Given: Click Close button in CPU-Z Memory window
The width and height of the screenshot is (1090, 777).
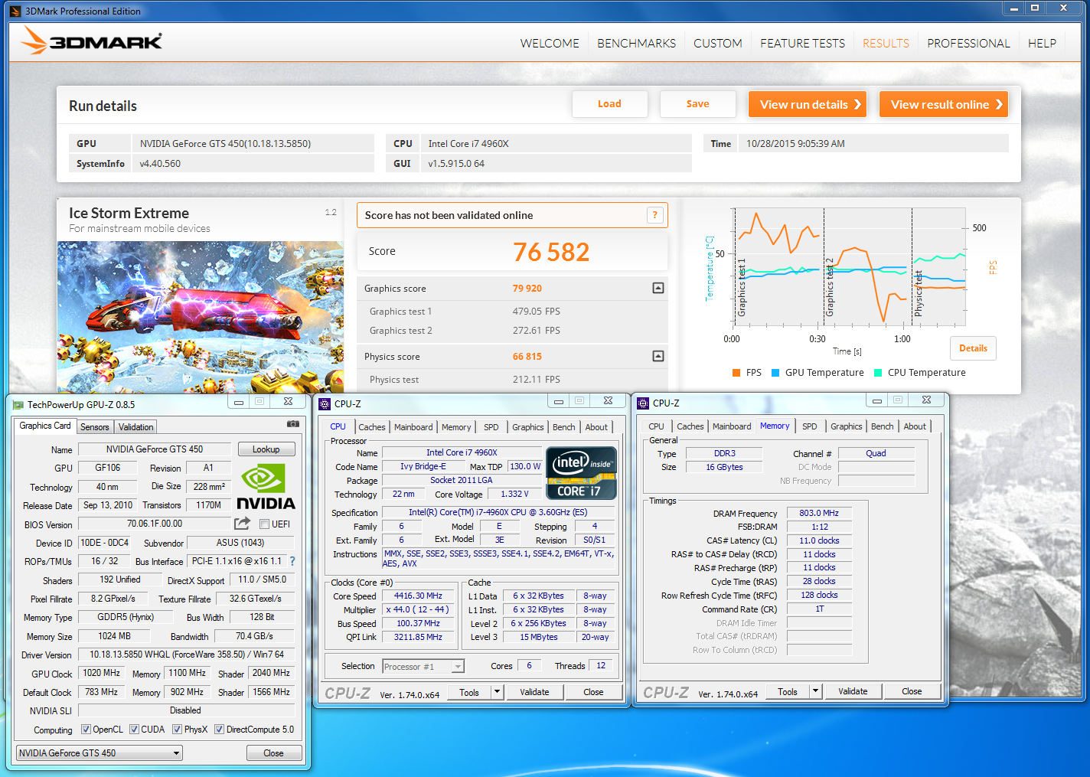Looking at the screenshot, I should (x=912, y=691).
